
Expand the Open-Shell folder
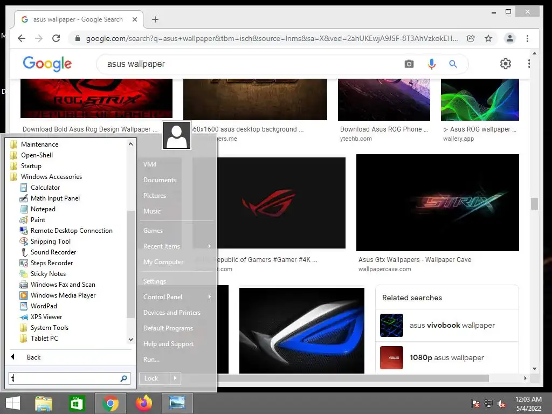37,155
